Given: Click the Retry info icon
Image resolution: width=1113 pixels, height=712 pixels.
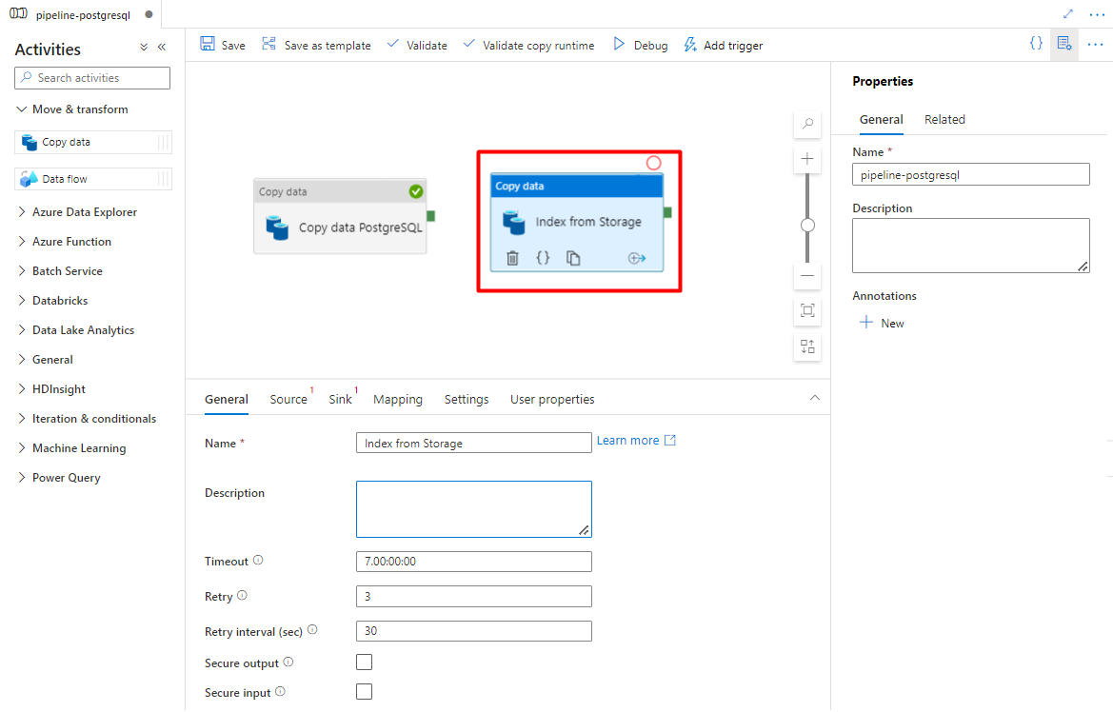Looking at the screenshot, I should (242, 596).
